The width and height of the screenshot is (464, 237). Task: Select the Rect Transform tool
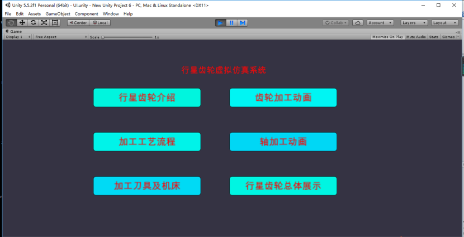[55, 23]
